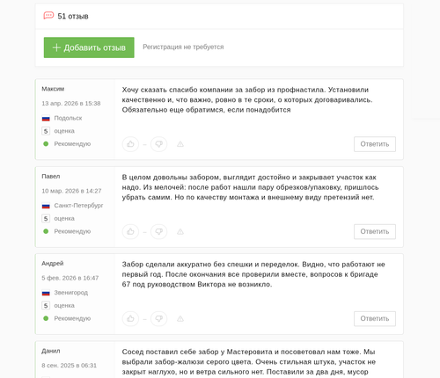The image size is (440, 378).
Task: Dislike Максим's review with the thumbs down
Action: pos(158,144)
